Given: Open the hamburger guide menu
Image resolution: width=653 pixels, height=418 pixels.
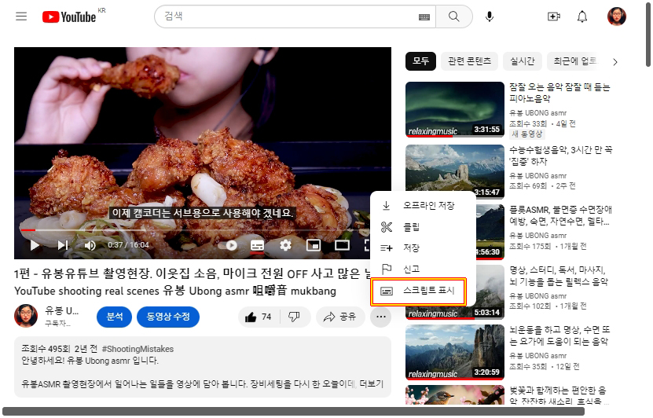Looking at the screenshot, I should (x=21, y=16).
